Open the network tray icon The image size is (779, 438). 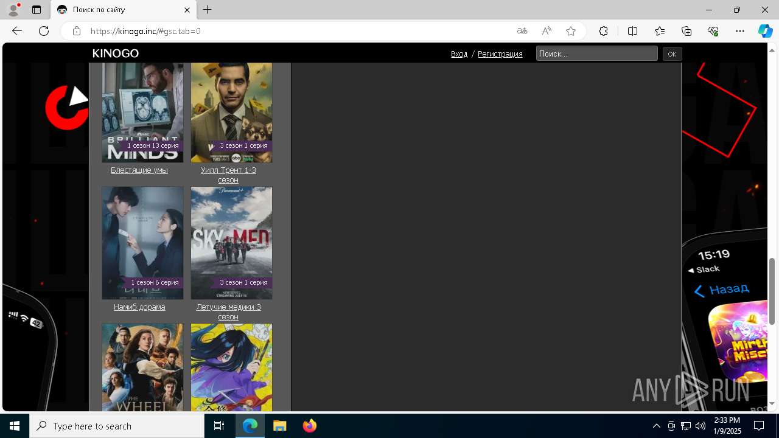[686, 426]
